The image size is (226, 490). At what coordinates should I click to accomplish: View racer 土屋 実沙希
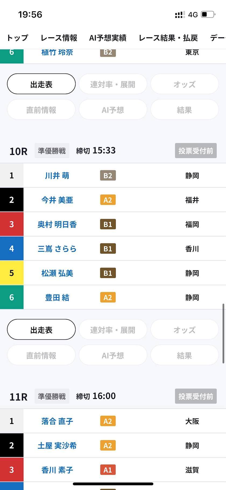tap(57, 446)
